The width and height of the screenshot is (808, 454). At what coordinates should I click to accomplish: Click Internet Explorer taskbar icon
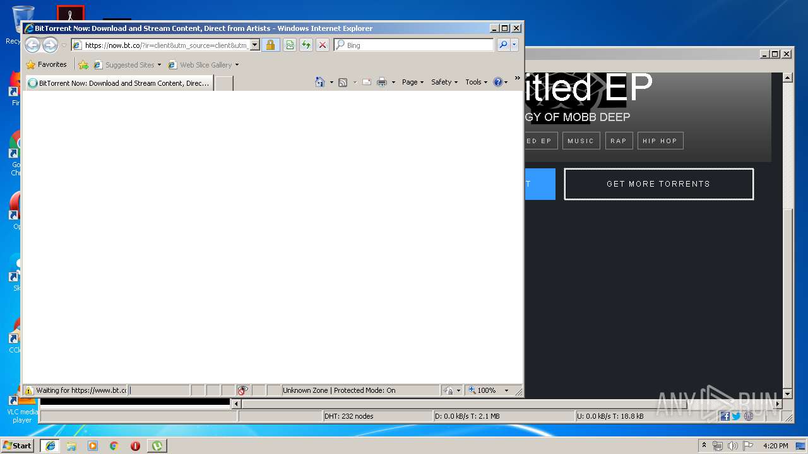[50, 446]
